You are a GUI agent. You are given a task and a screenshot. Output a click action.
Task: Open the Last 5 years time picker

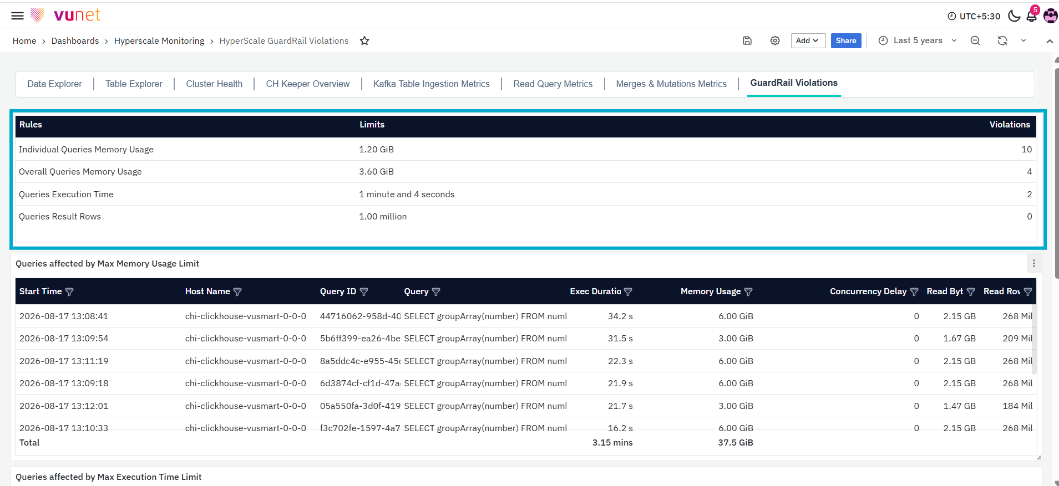(x=918, y=40)
